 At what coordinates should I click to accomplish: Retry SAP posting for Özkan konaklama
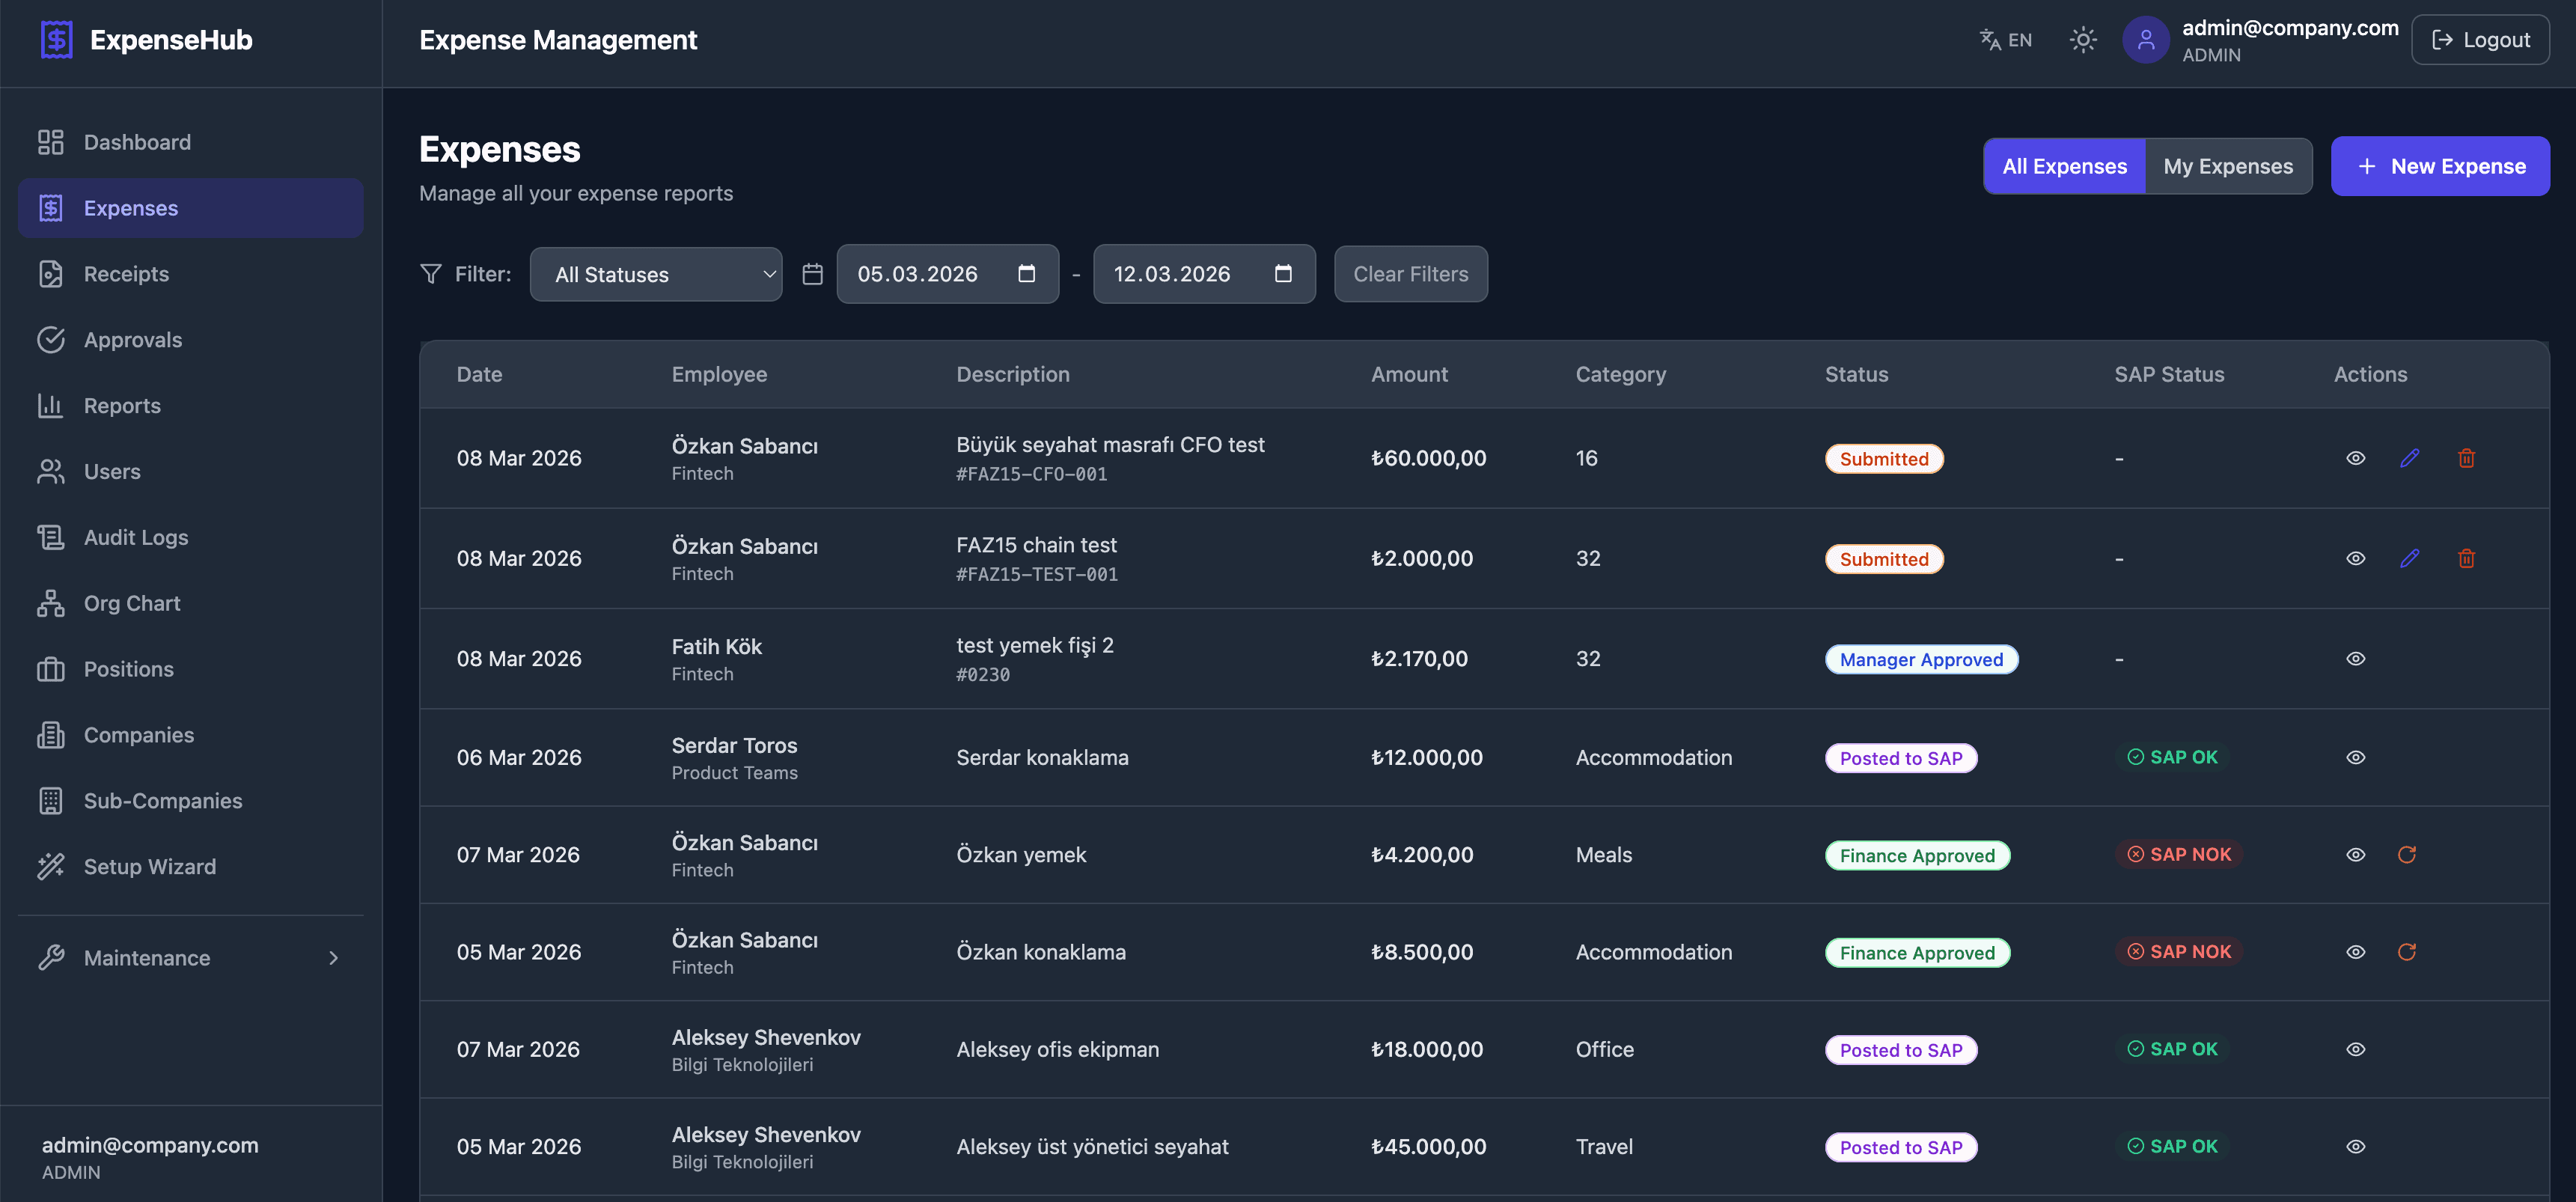[x=2407, y=952]
